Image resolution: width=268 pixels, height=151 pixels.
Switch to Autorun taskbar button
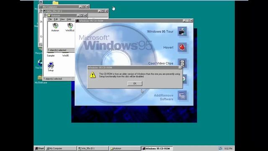(125, 148)
